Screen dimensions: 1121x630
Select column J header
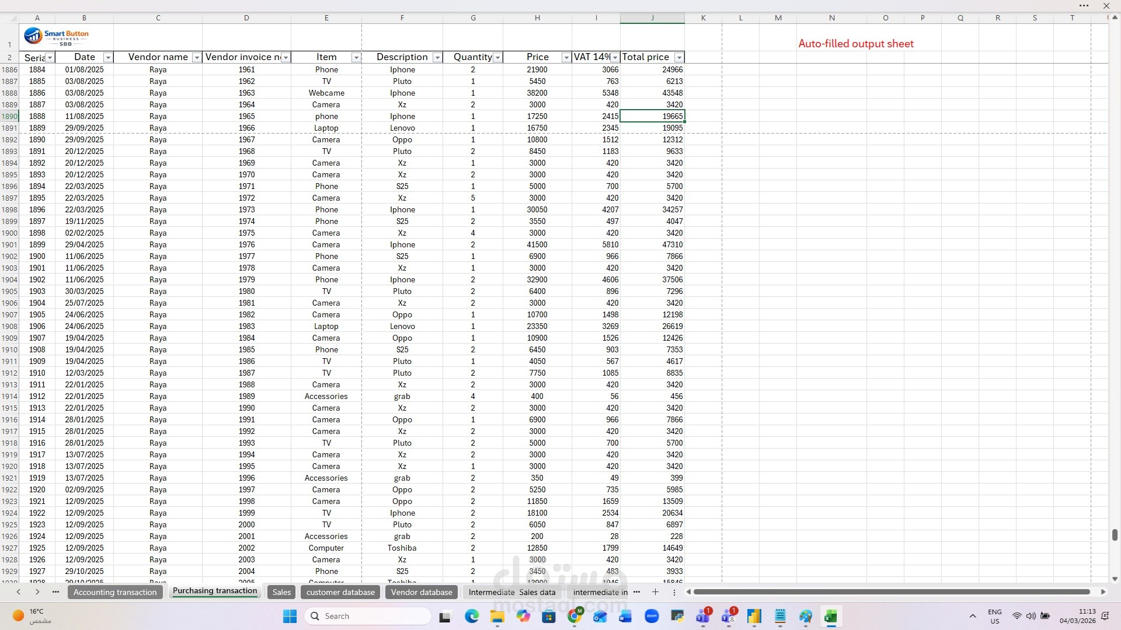(x=652, y=18)
